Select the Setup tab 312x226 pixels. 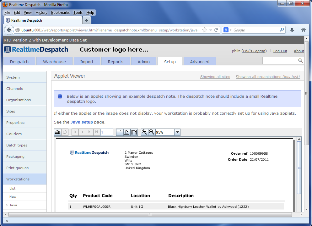click(x=170, y=61)
